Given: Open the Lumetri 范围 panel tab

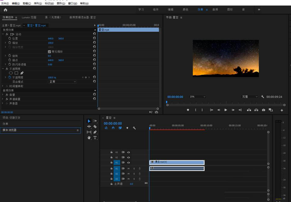Looking at the screenshot, I should (x=29, y=17).
